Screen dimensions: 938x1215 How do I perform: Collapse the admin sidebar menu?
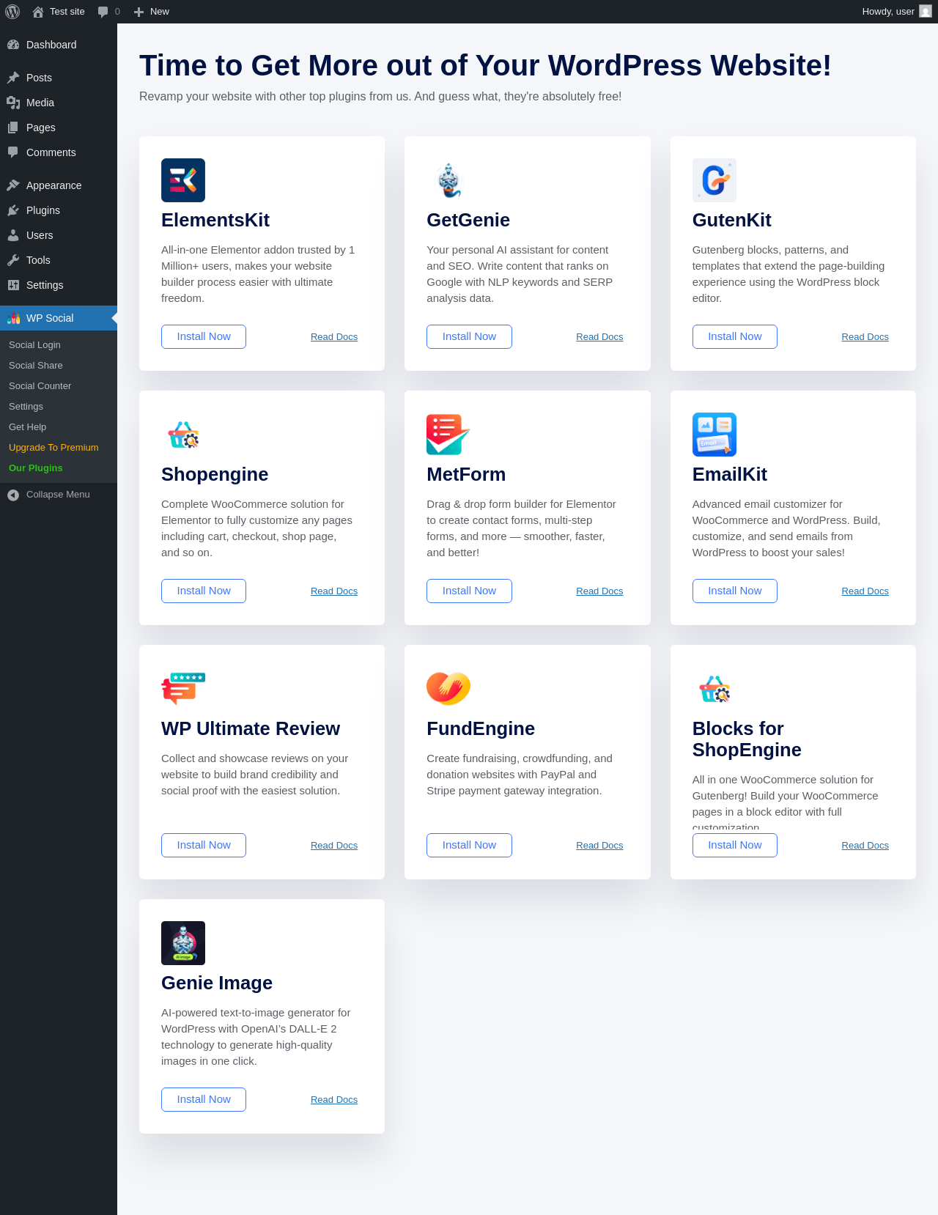click(59, 495)
